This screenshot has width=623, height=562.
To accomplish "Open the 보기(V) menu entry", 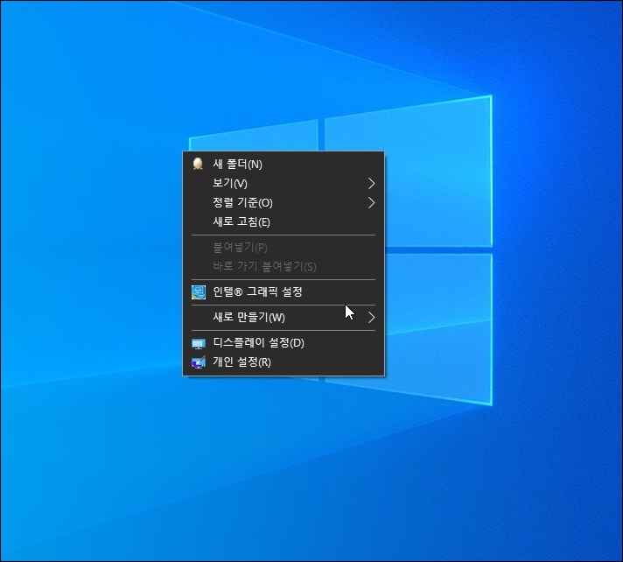I will (x=283, y=183).
